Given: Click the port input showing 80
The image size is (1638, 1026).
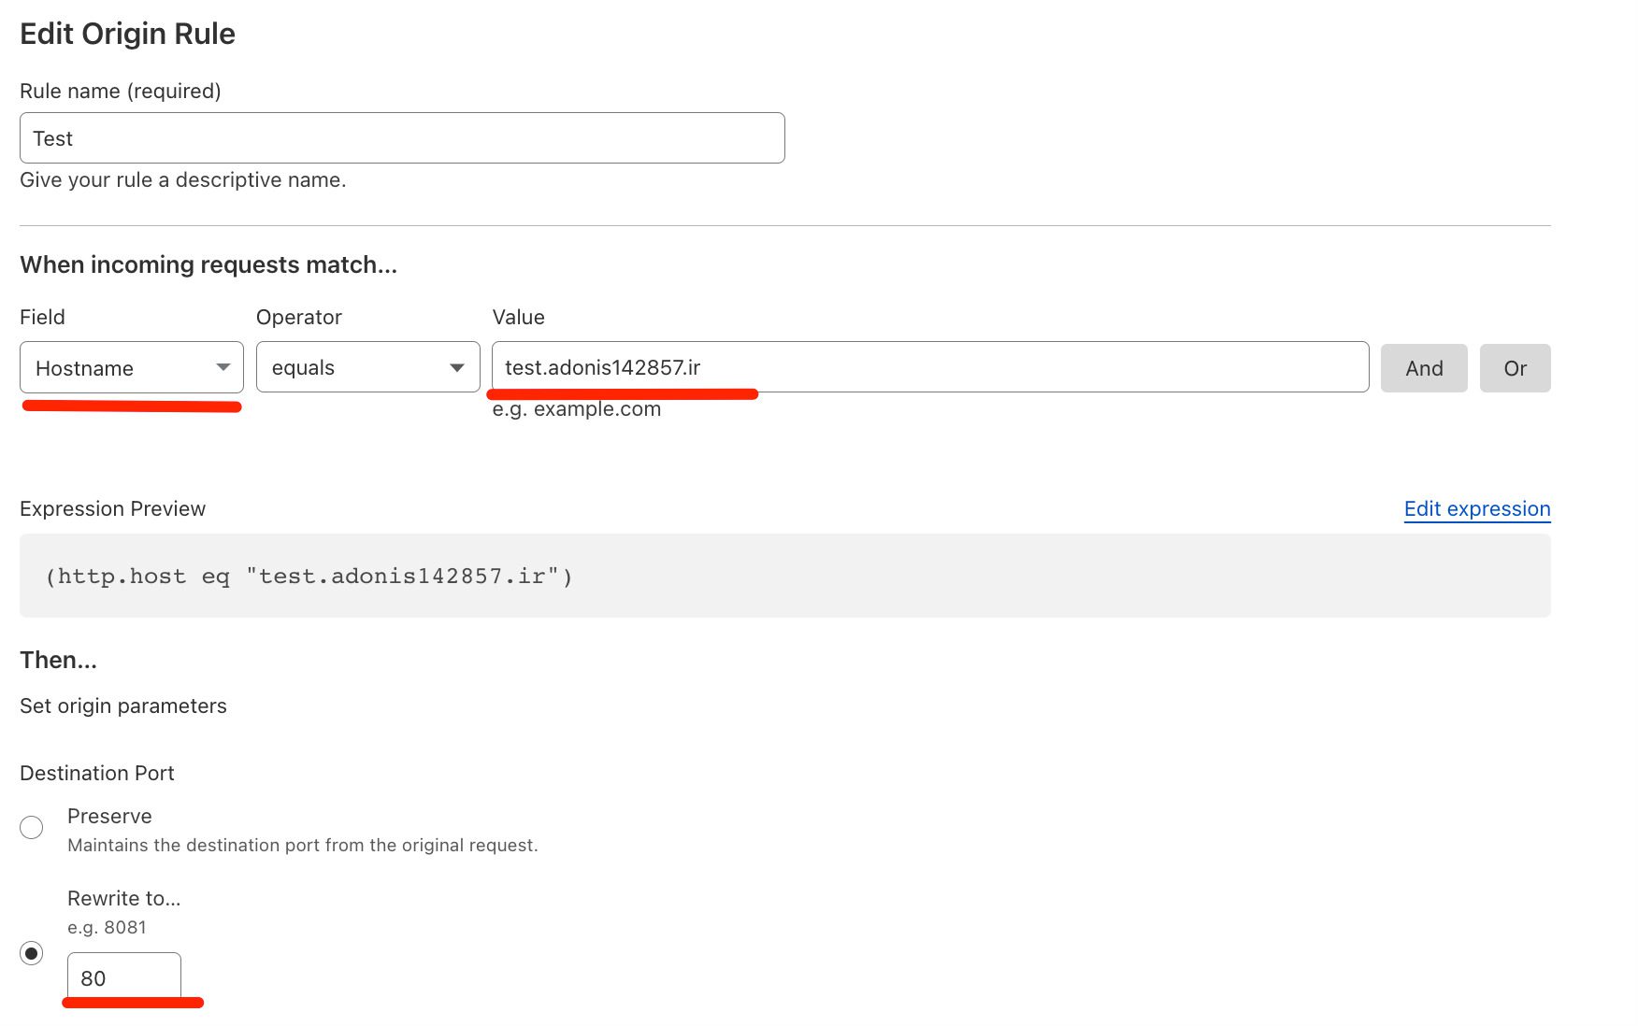Looking at the screenshot, I should (123, 977).
